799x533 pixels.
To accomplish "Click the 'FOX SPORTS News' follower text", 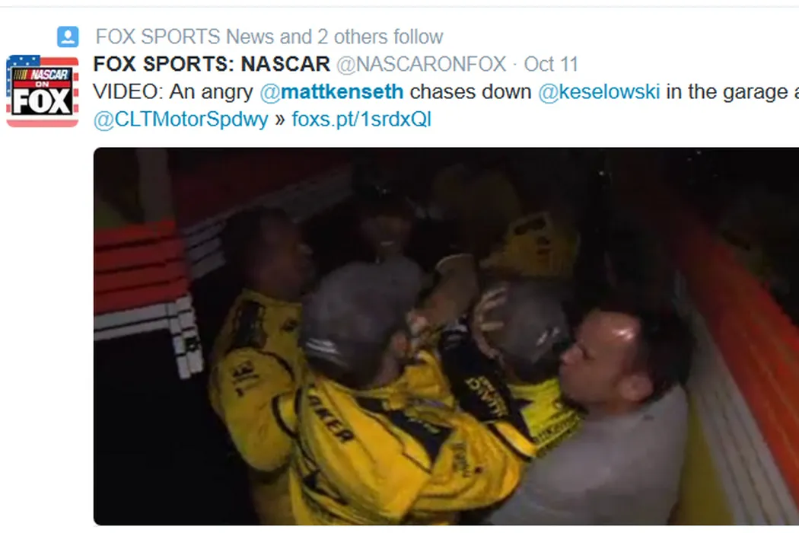I will (158, 37).
